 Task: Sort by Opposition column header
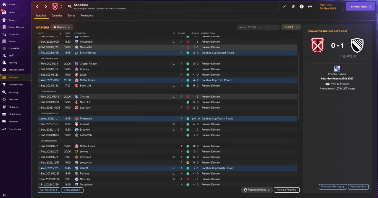[x=80, y=33]
